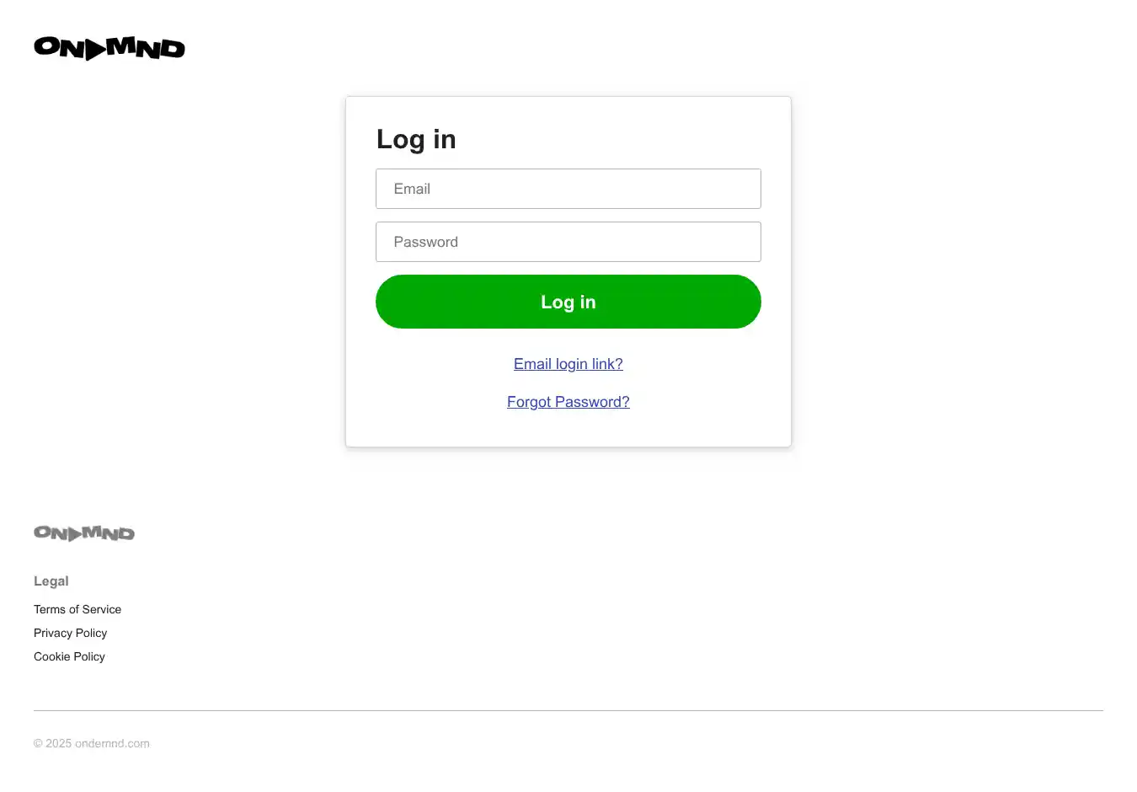Focus the Email input field

click(568, 189)
